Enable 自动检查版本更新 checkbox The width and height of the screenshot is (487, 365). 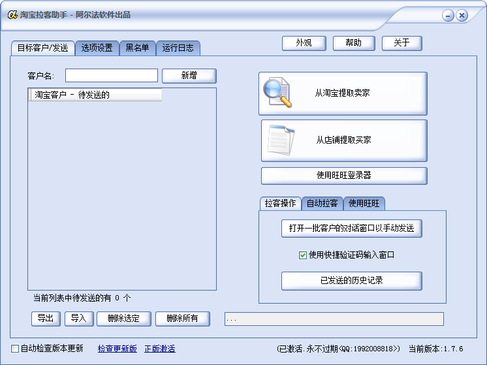coord(15,349)
